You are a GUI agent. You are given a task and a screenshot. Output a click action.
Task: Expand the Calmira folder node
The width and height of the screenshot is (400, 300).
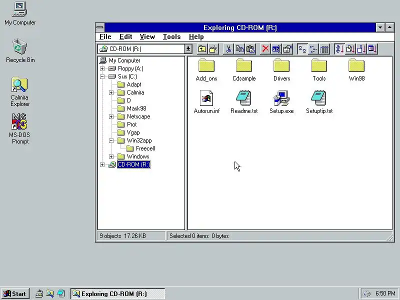[x=111, y=92]
